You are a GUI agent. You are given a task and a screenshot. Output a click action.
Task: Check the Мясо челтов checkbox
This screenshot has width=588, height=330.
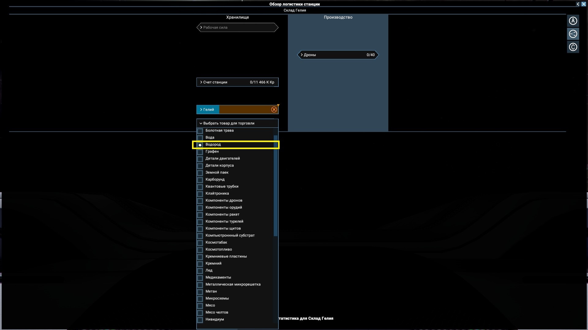(200, 313)
